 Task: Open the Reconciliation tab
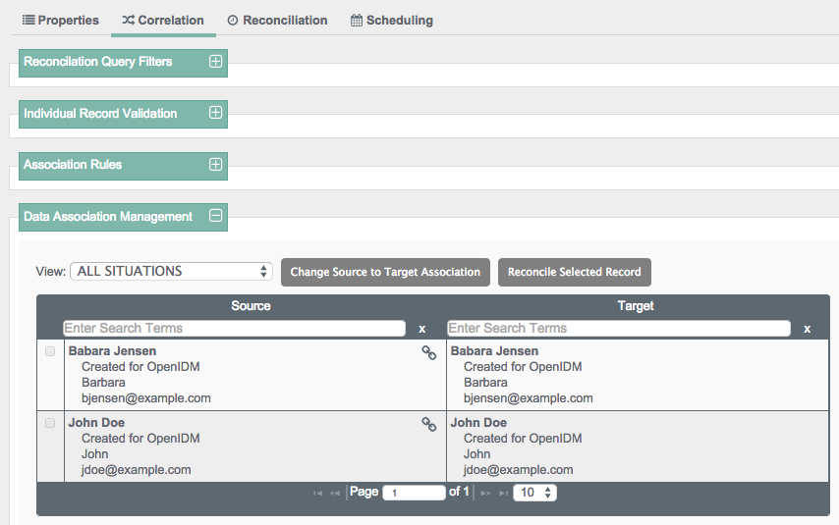(x=278, y=21)
